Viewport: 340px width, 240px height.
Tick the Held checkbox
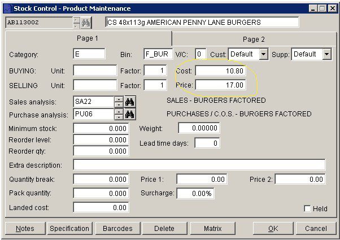[x=307, y=208]
